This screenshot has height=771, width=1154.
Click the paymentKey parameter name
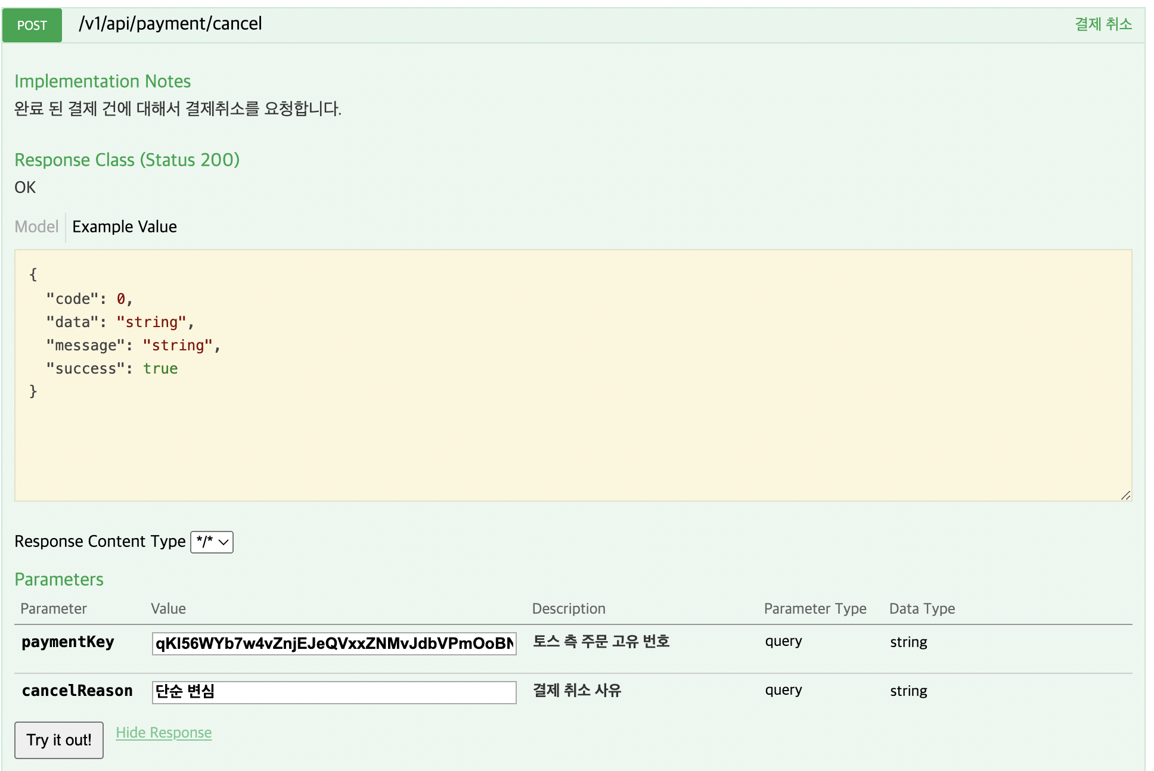click(x=68, y=642)
